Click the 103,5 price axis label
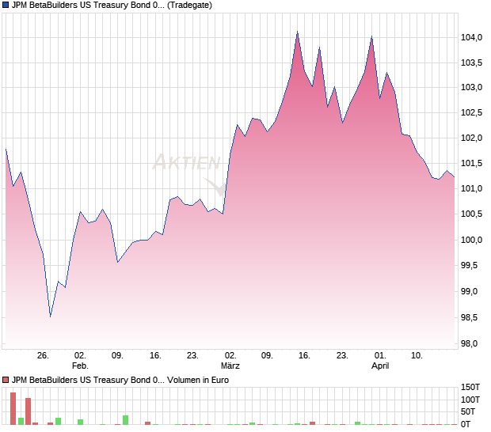The height and width of the screenshot is (432, 491). coord(471,63)
